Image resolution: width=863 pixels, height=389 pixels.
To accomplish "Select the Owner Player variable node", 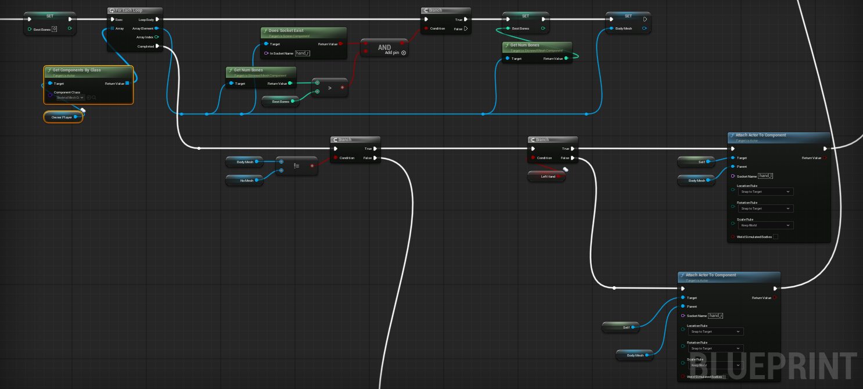I will coord(63,117).
